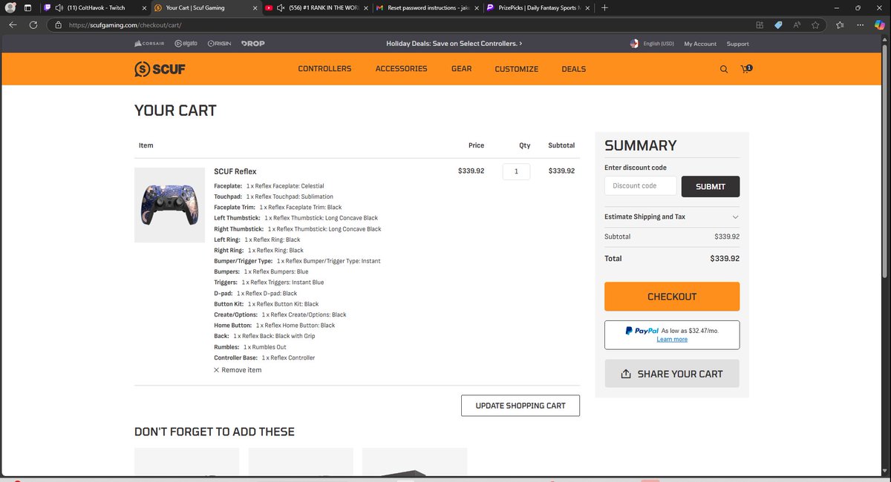Open Support link in top bar
The width and height of the screenshot is (891, 482).
[737, 44]
